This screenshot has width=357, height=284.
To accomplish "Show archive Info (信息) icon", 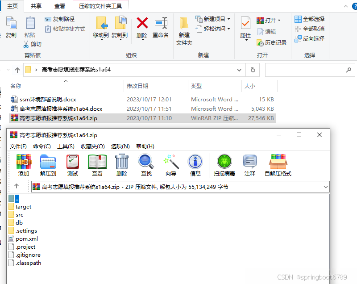I will [x=195, y=165].
